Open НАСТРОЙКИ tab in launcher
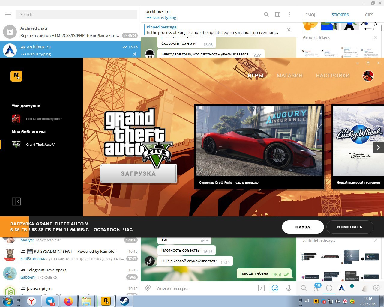This screenshot has width=384, height=307. point(332,76)
